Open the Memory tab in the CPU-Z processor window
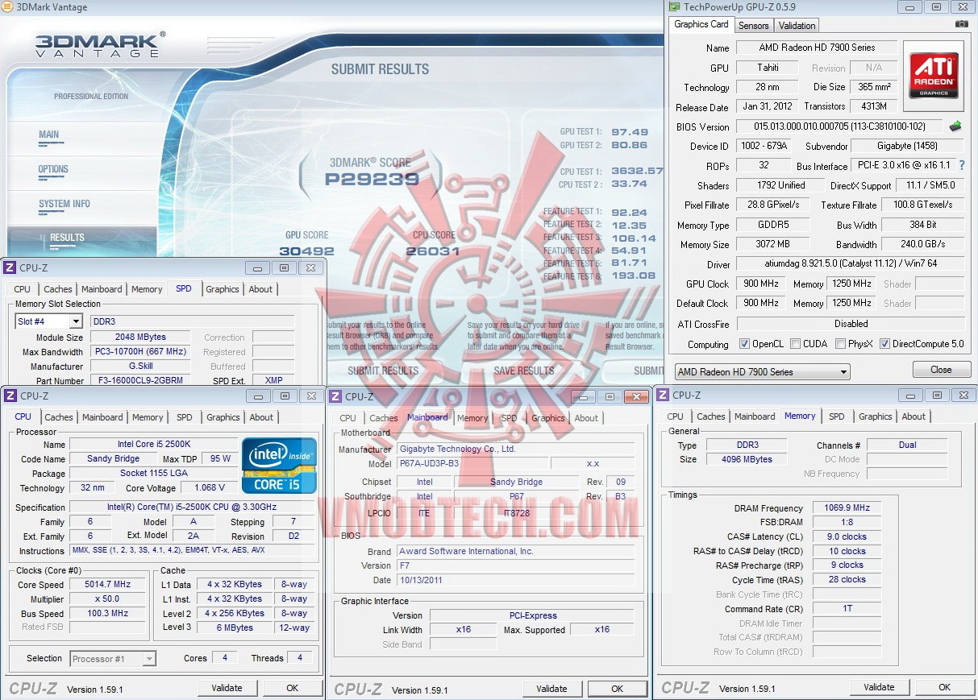Screen dimensions: 978x700 [148, 417]
